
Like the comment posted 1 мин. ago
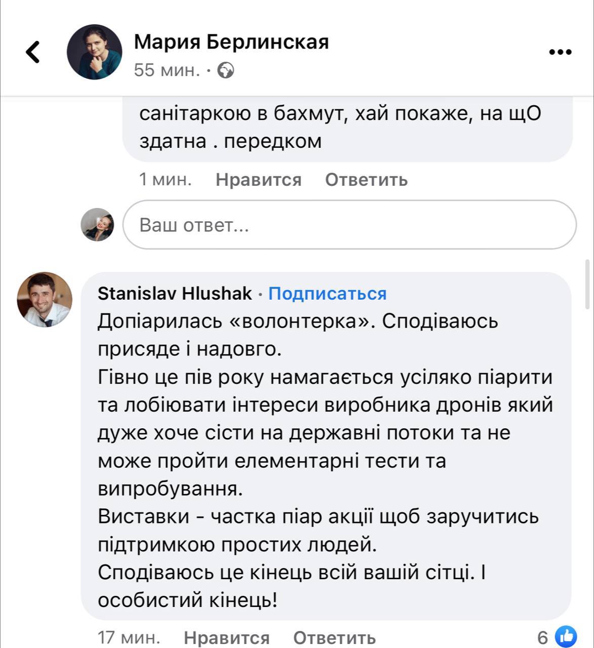[x=258, y=179]
